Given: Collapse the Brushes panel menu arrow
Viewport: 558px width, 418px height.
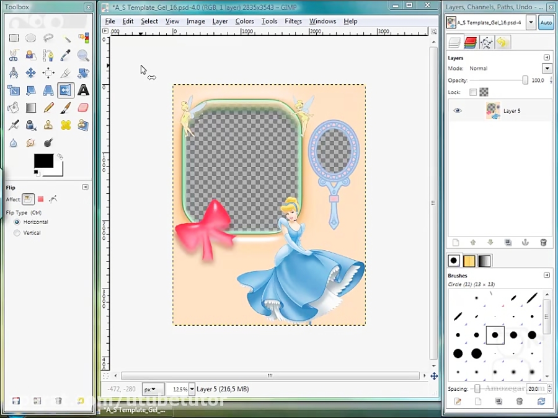Looking at the screenshot, I should tap(546, 276).
